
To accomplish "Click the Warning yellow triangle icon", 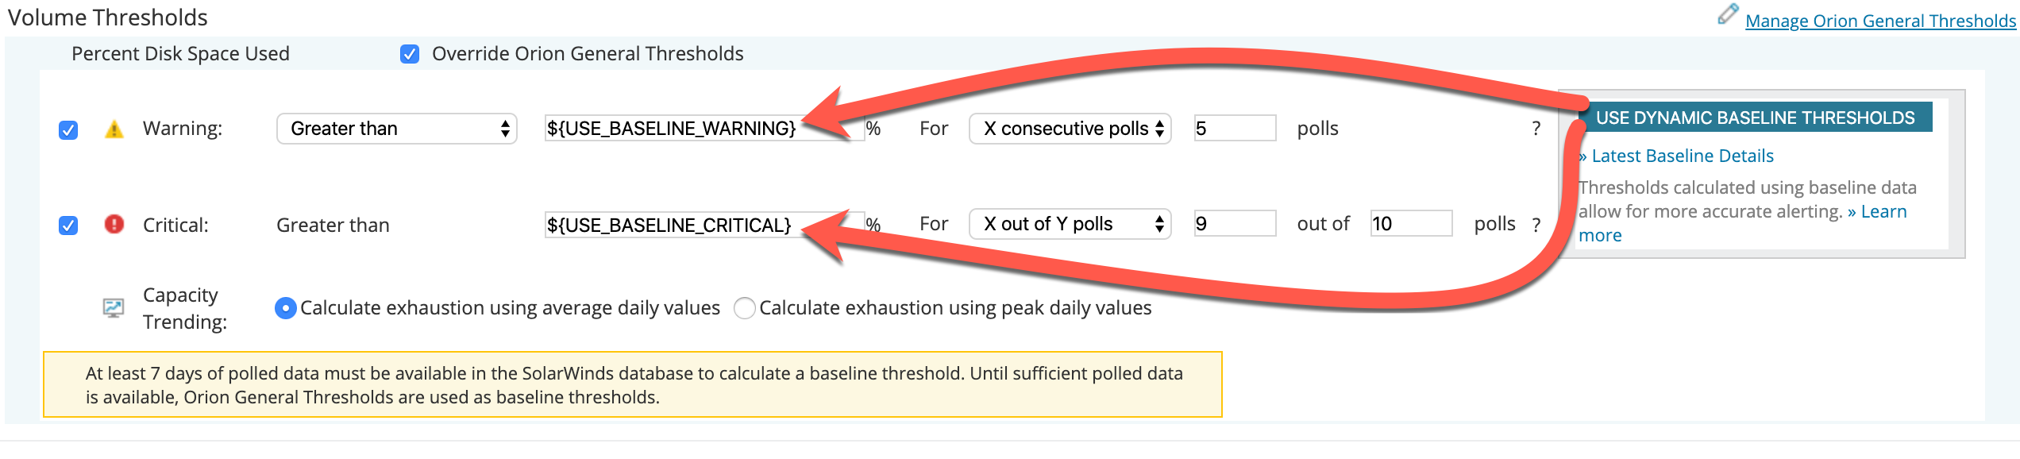I will coord(114,128).
